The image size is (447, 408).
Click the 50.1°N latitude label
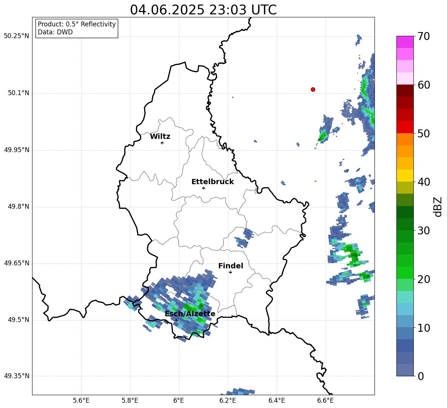[18, 93]
